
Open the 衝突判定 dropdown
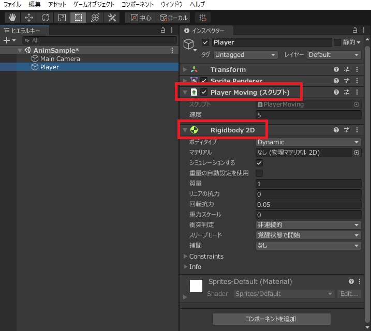pyautogui.click(x=308, y=225)
